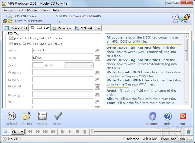
Task: Open the CD source dropdown in player bar
Action: pyautogui.click(x=18, y=132)
